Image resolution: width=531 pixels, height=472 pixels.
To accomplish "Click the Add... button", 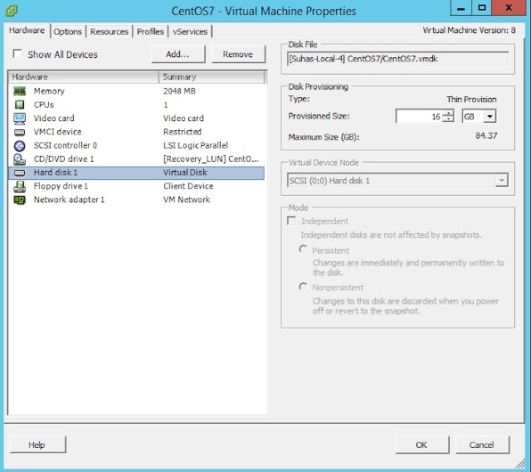I will coord(178,54).
